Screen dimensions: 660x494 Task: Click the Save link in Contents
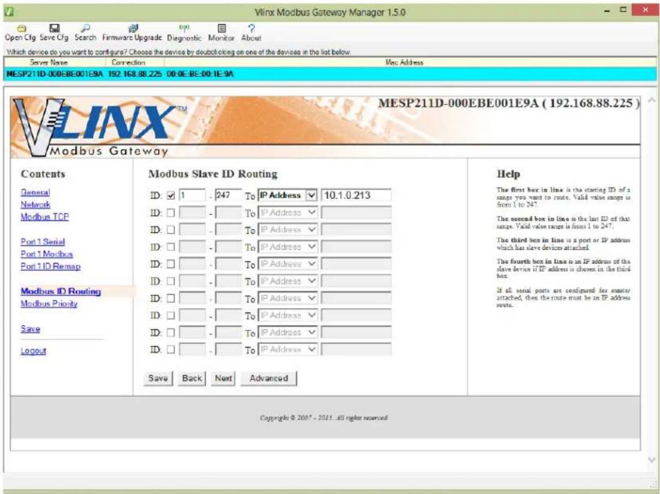click(31, 329)
